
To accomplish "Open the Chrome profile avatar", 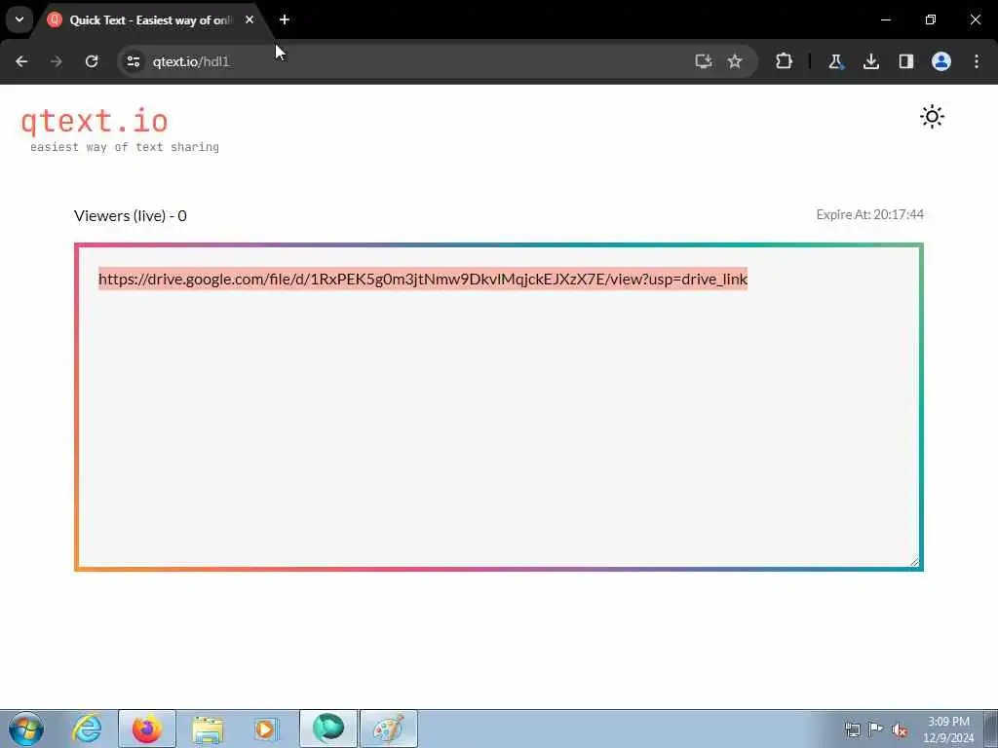I will pos(941,61).
